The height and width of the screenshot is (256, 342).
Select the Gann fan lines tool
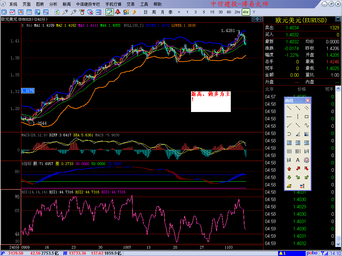(307, 134)
